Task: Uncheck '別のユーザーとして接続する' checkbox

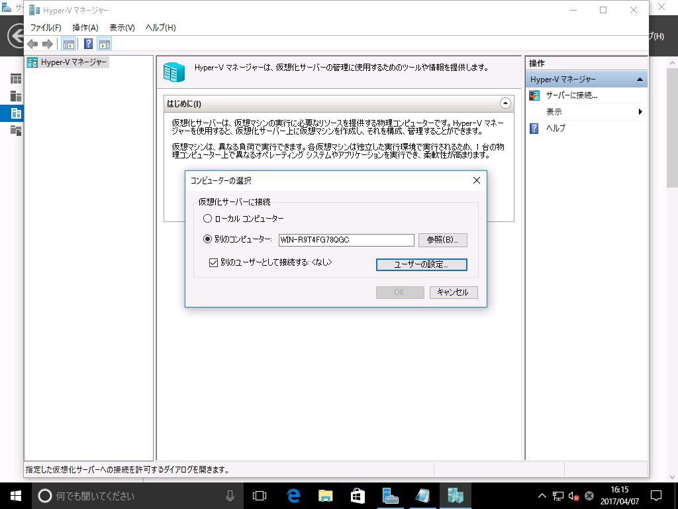Action: pyautogui.click(x=213, y=262)
